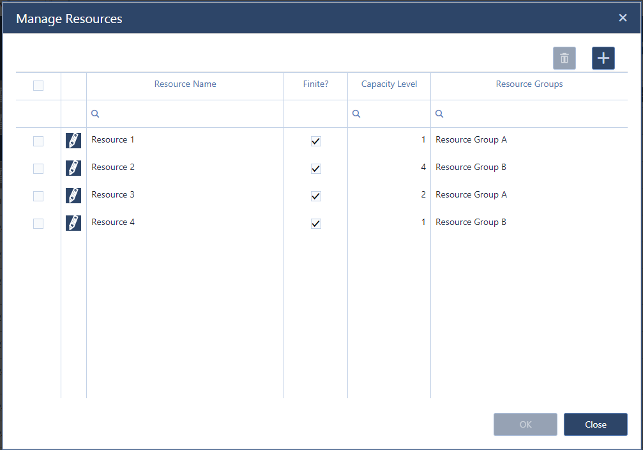Click the search icon in the Capacity Level filter
643x450 pixels.
click(x=356, y=113)
